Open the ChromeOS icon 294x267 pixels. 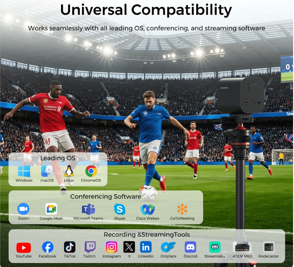pos(91,171)
